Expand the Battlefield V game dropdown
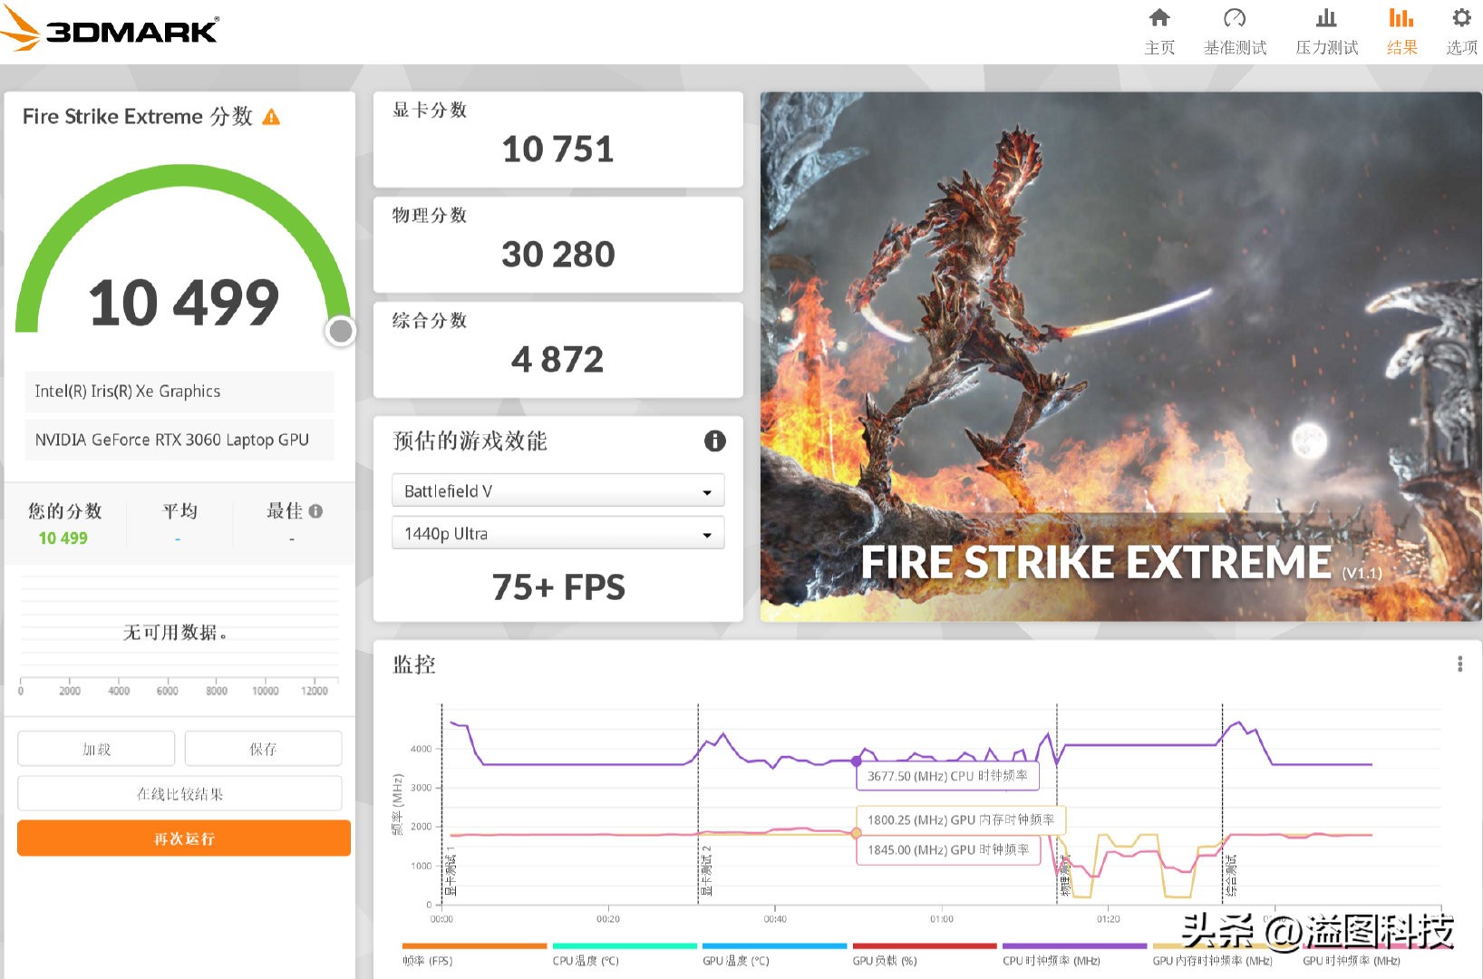1483x979 pixels. (557, 490)
